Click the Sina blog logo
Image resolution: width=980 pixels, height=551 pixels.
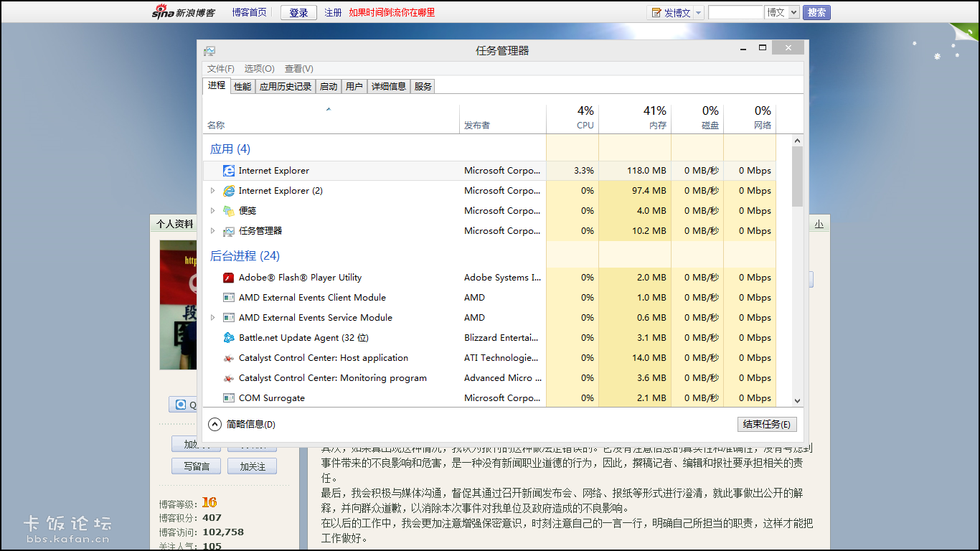(183, 12)
